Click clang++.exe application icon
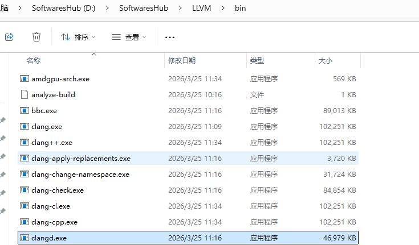 (25, 142)
